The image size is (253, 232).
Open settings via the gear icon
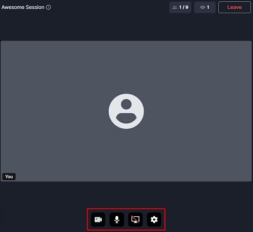(154, 219)
